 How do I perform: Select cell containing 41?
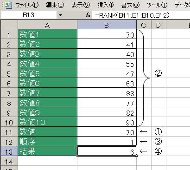tap(107, 44)
